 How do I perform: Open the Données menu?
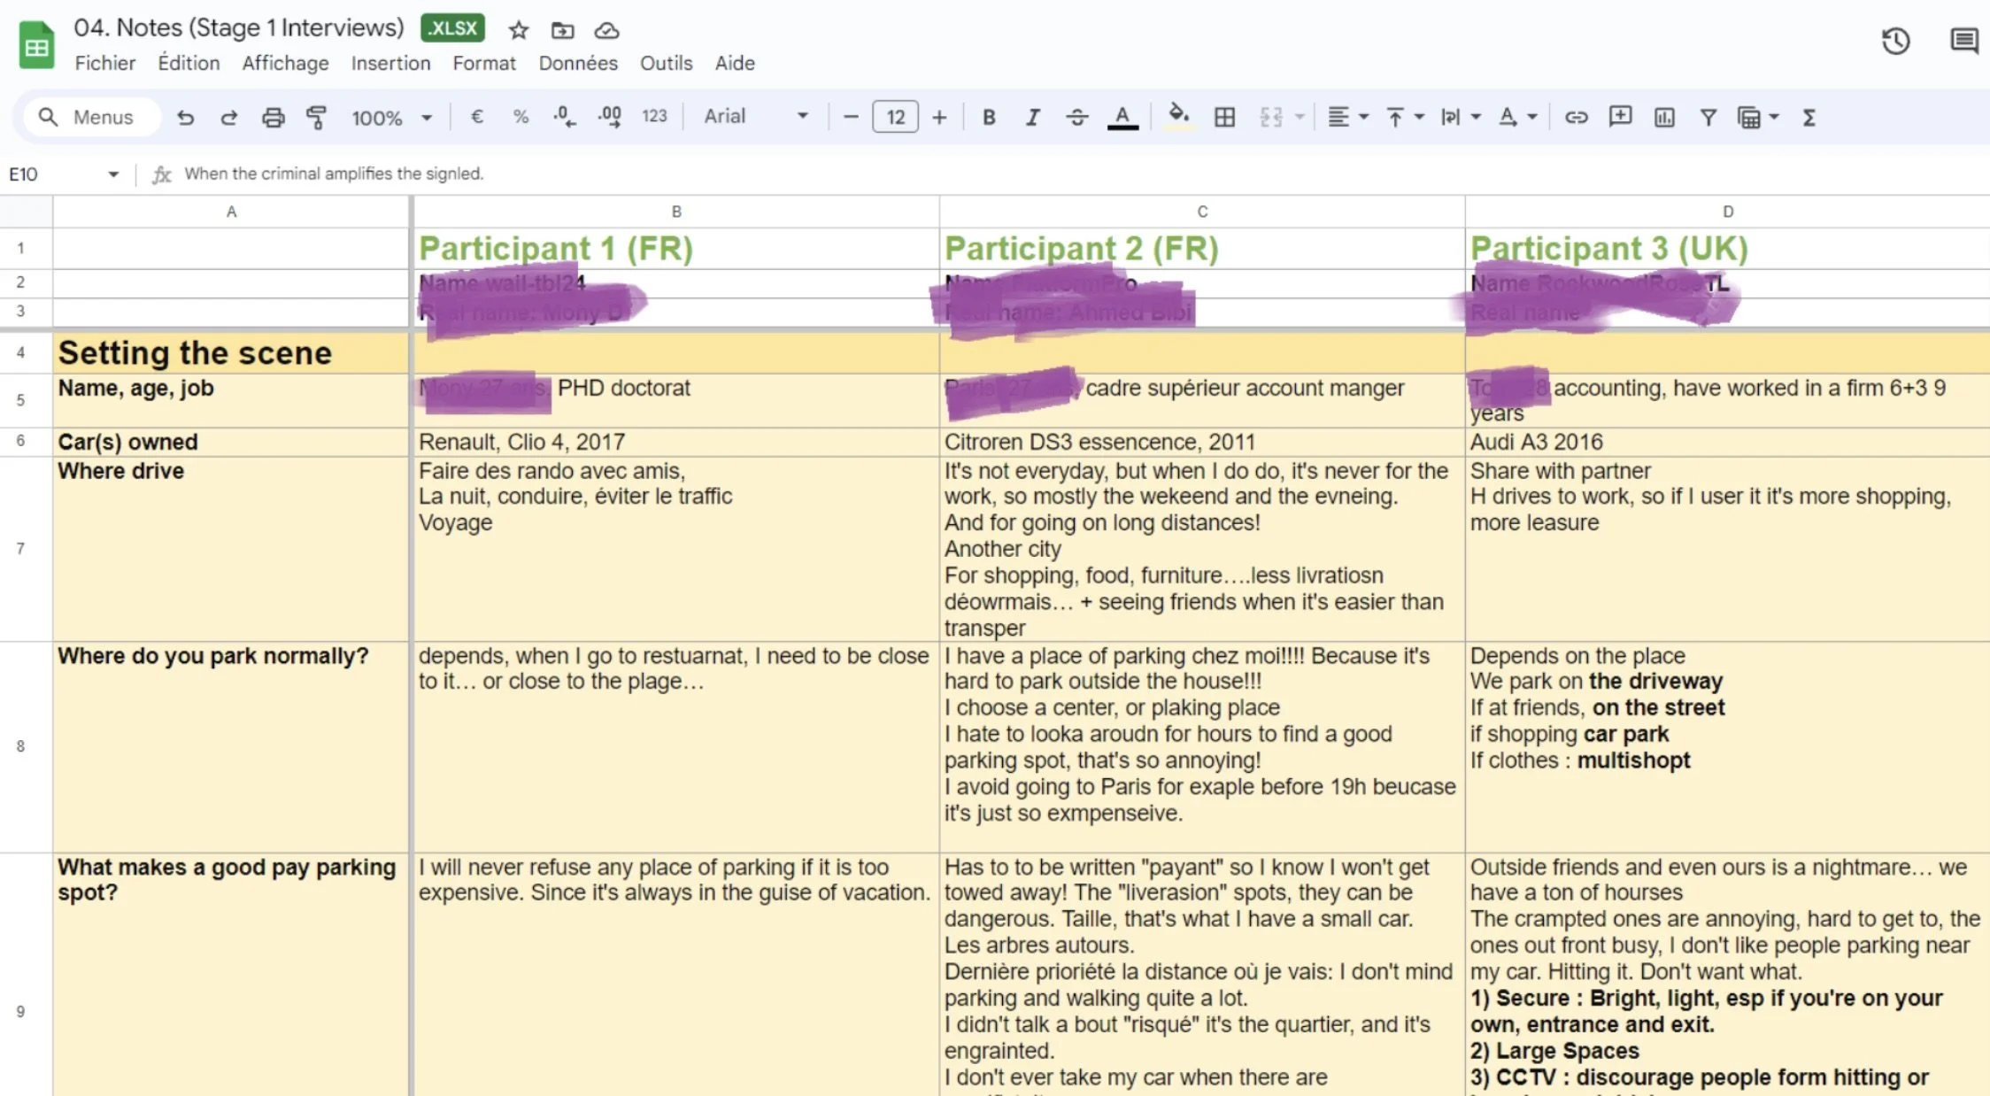tap(578, 63)
